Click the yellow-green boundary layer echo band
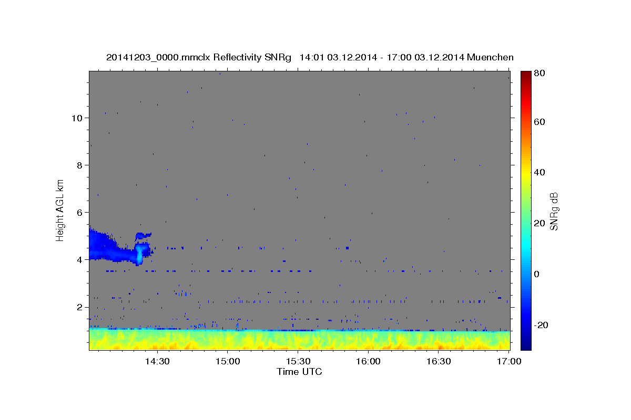The image size is (631, 420). click(x=299, y=340)
